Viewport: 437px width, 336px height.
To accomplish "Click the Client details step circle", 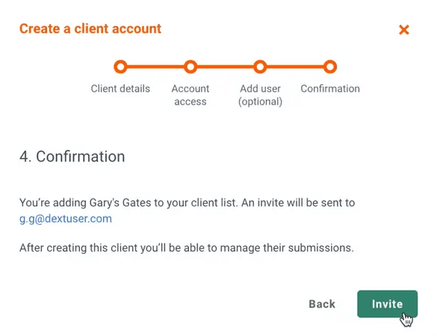I will point(120,67).
